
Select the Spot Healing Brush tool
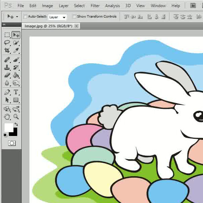pyautogui.click(x=7, y=60)
